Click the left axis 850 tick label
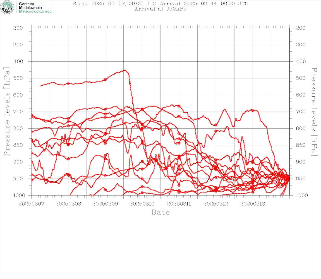Image resolution: width=321 pixels, height=279 pixels. [18, 145]
